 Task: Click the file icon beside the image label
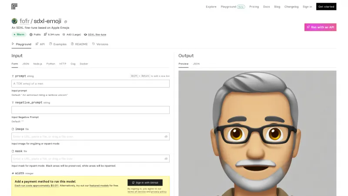pos(13,129)
